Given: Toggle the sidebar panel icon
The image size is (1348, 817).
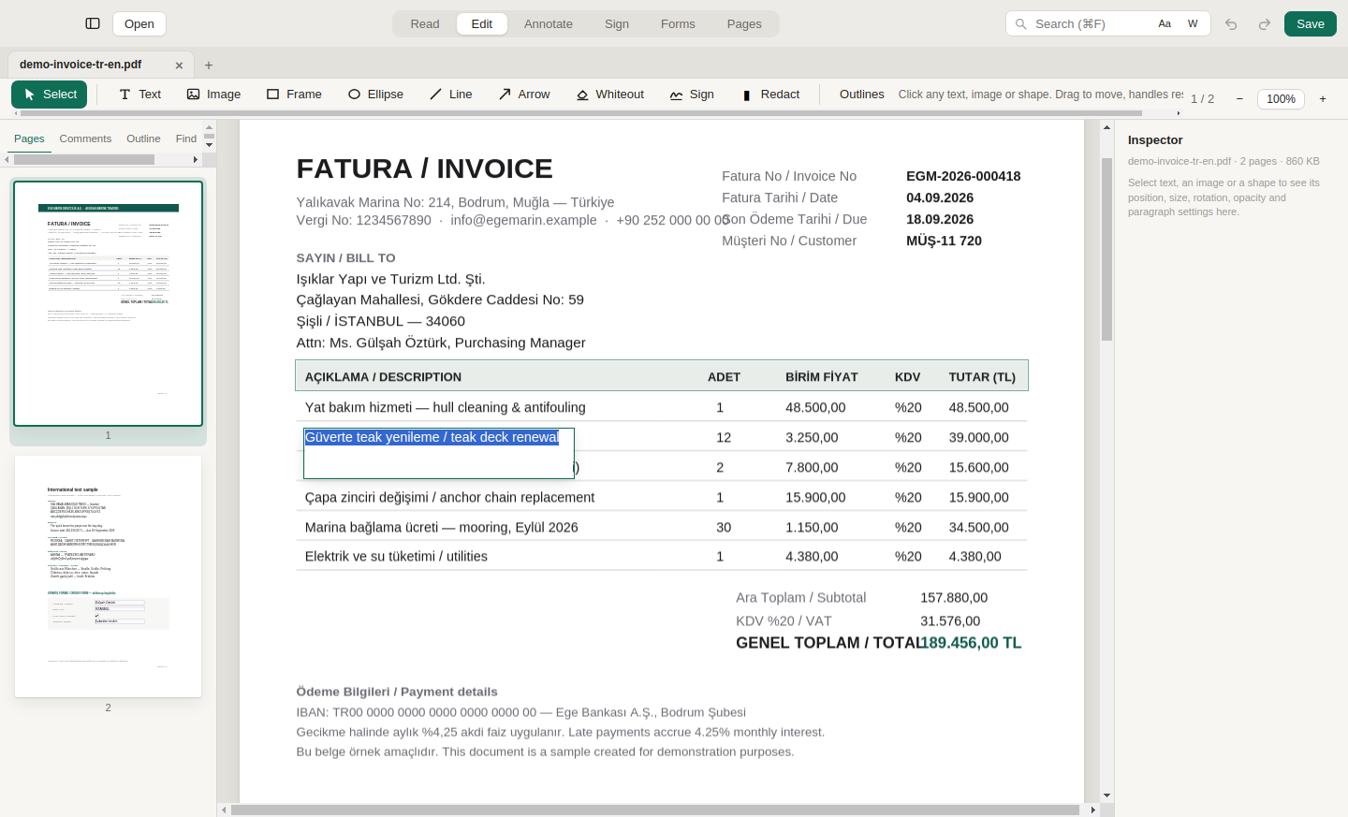Looking at the screenshot, I should click(93, 23).
